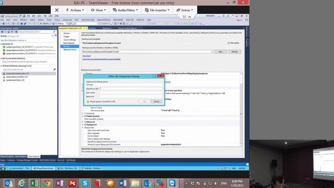
Task: Click the volume icon in system tray
Action: click(x=216, y=183)
